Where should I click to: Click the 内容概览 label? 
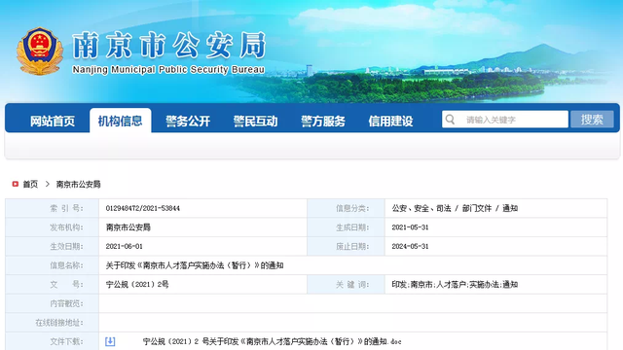[66, 303]
